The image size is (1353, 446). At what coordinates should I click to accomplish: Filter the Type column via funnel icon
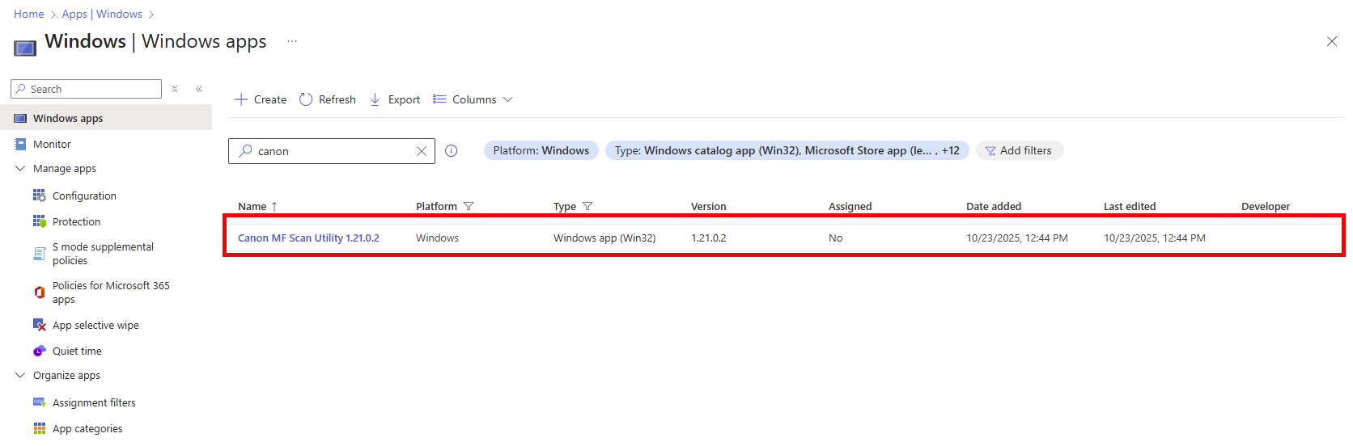[x=587, y=206]
